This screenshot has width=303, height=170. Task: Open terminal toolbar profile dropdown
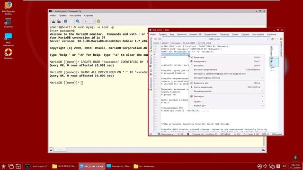[x=89, y=21]
